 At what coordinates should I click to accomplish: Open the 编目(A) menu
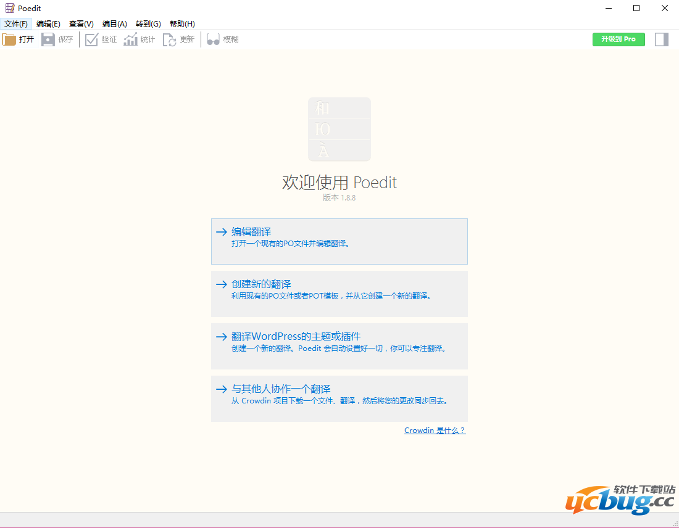114,24
